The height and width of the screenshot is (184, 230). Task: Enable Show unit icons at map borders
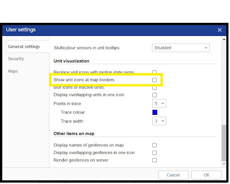155,80
